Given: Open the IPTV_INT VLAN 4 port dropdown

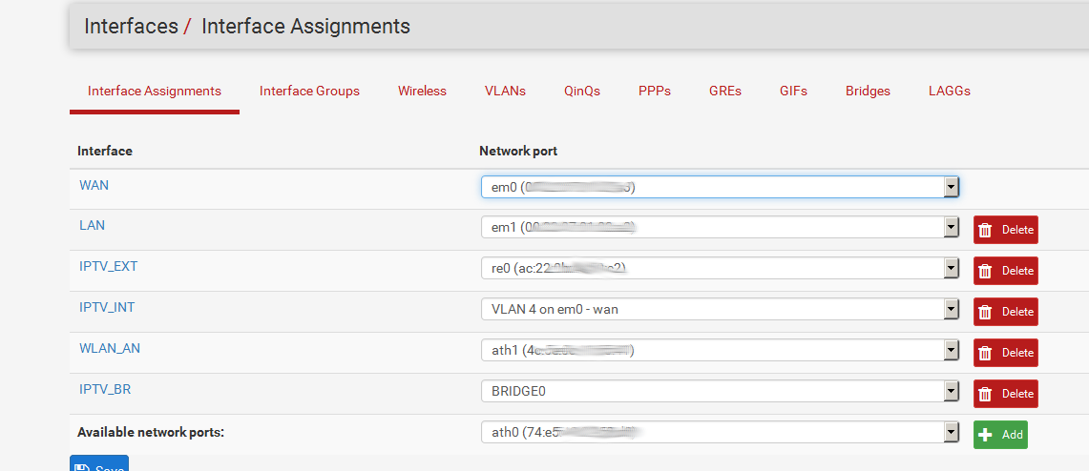Looking at the screenshot, I should click(x=720, y=309).
